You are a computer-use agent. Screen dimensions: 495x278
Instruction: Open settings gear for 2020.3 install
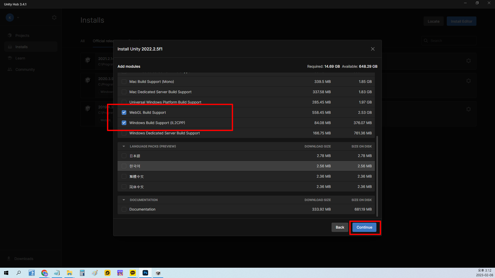pos(468,81)
